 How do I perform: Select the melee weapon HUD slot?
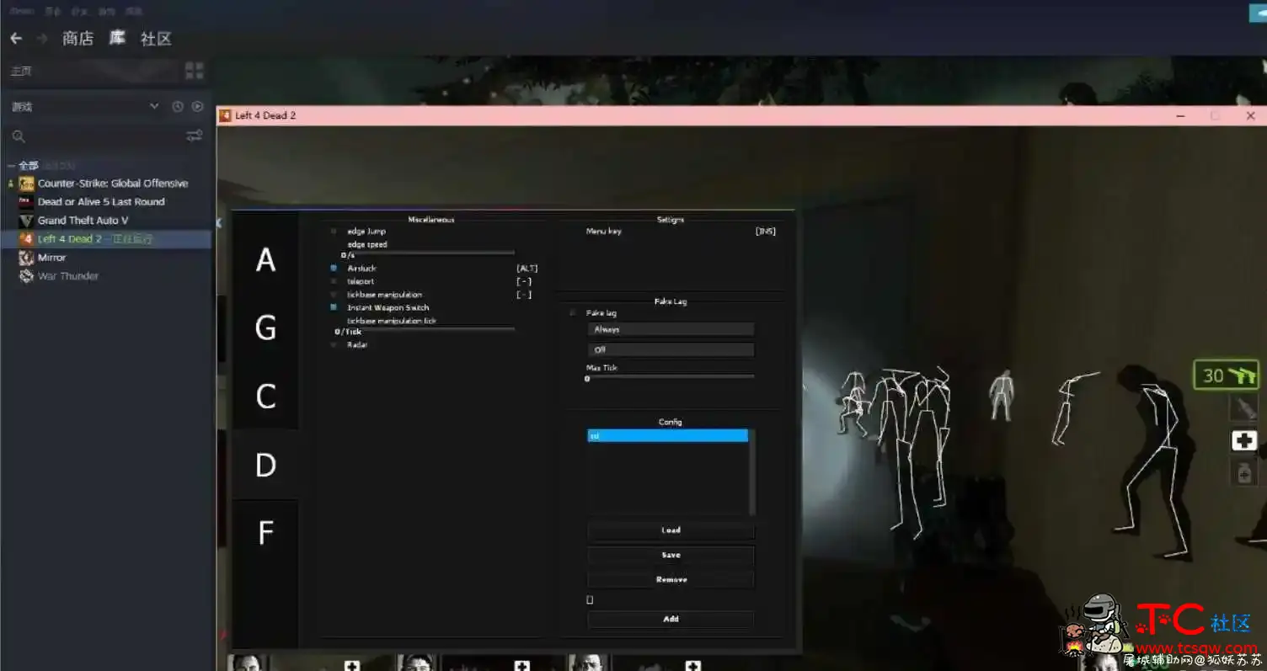1244,408
